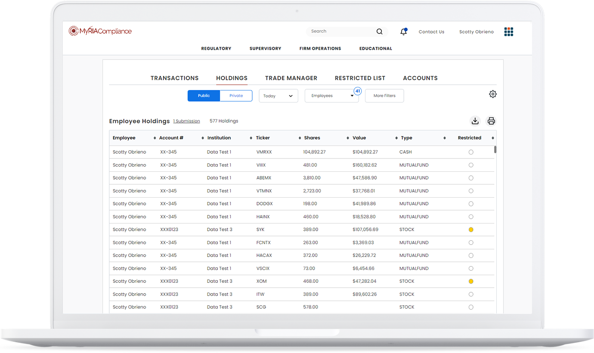The height and width of the screenshot is (353, 594).
Task: Click the filter count badge showing 41
Action: [x=358, y=90]
